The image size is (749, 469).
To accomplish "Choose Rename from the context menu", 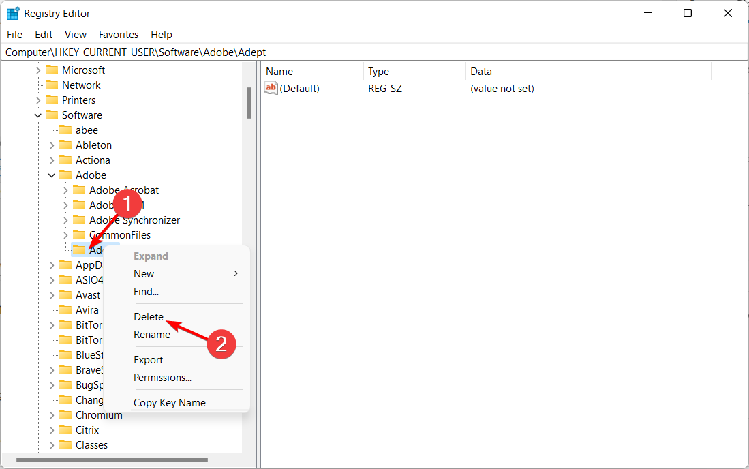I will point(177,334).
